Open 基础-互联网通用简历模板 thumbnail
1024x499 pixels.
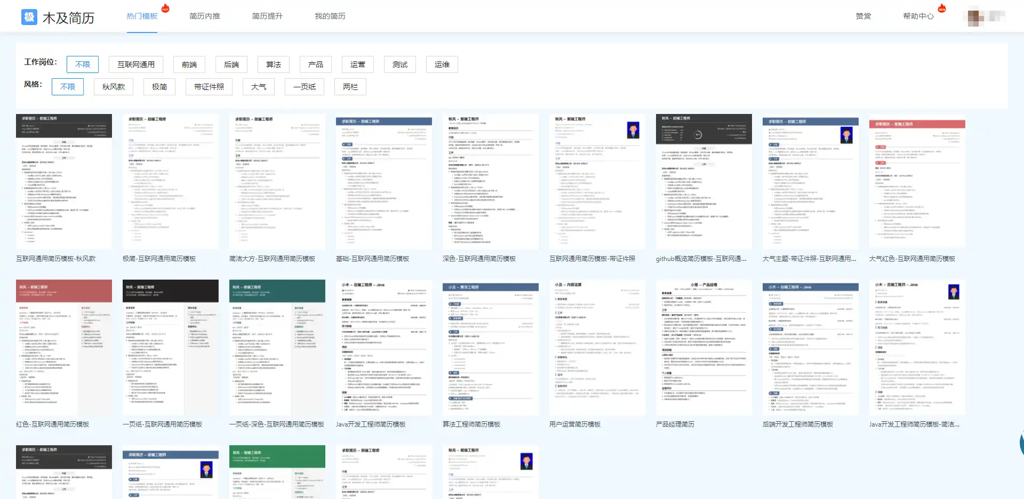[384, 182]
